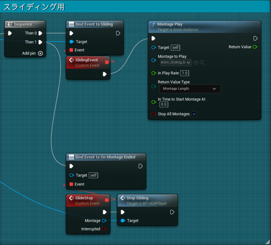The width and height of the screenshot is (271, 245).
Task: Click Sequence node input execution pin
Action: [10, 33]
